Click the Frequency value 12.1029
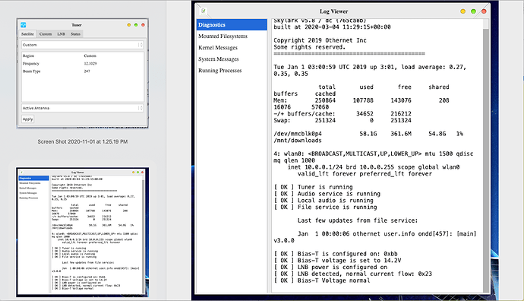The height and width of the screenshot is (301, 524). pos(90,64)
